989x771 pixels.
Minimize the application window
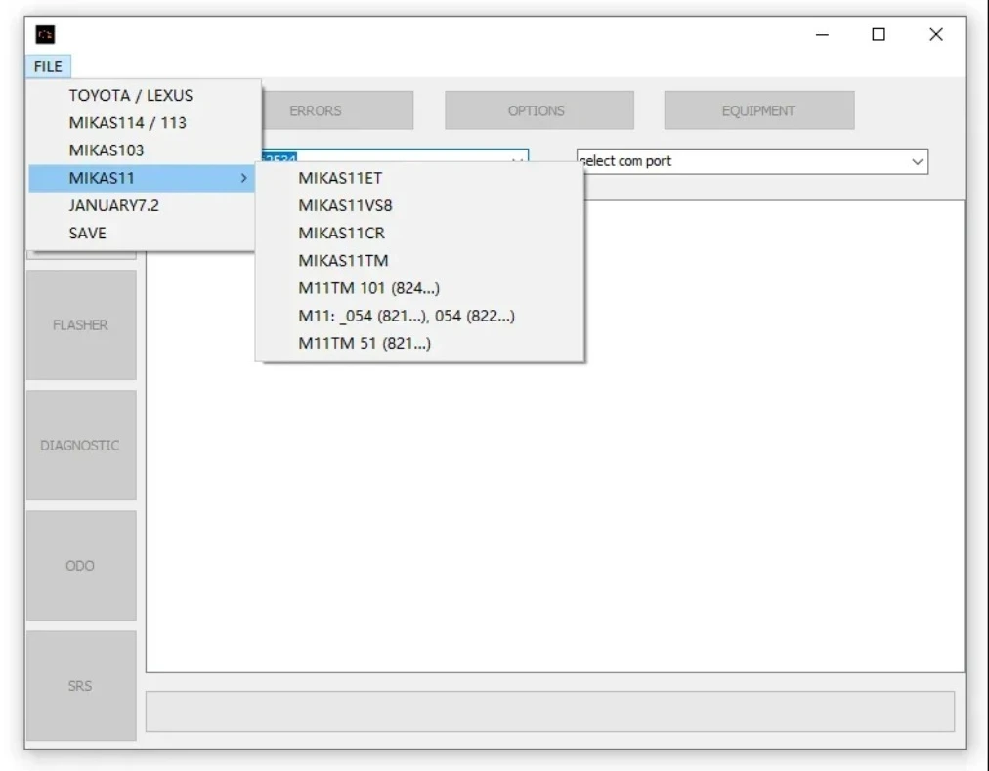(822, 35)
